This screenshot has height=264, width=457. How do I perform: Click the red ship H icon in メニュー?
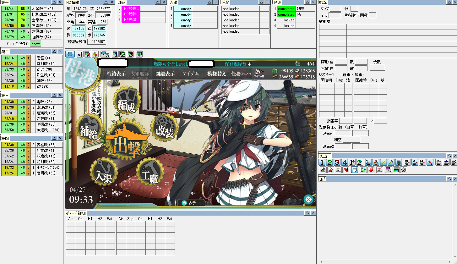(422, 162)
